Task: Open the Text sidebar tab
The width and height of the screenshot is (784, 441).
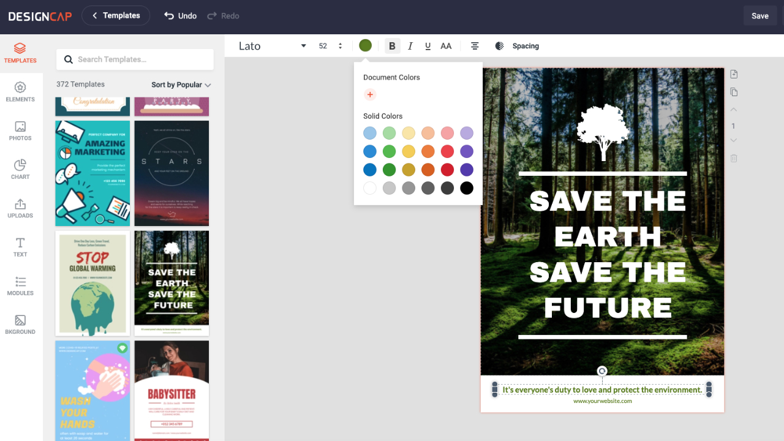Action: click(x=20, y=247)
